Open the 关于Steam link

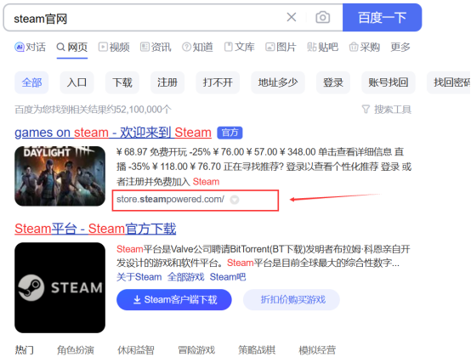[x=139, y=277]
